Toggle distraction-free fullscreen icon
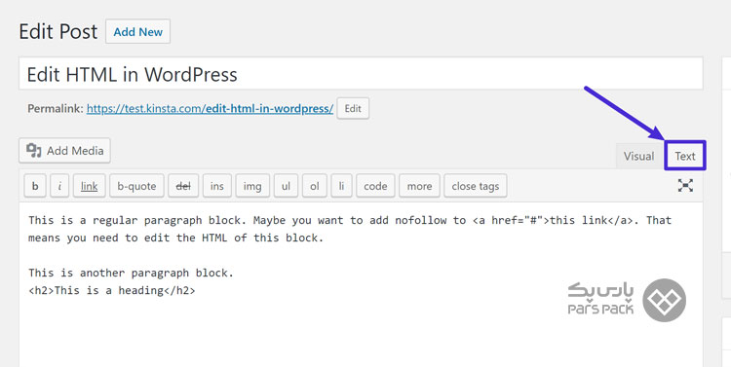Screen dimensions: 731x367 click(685, 185)
